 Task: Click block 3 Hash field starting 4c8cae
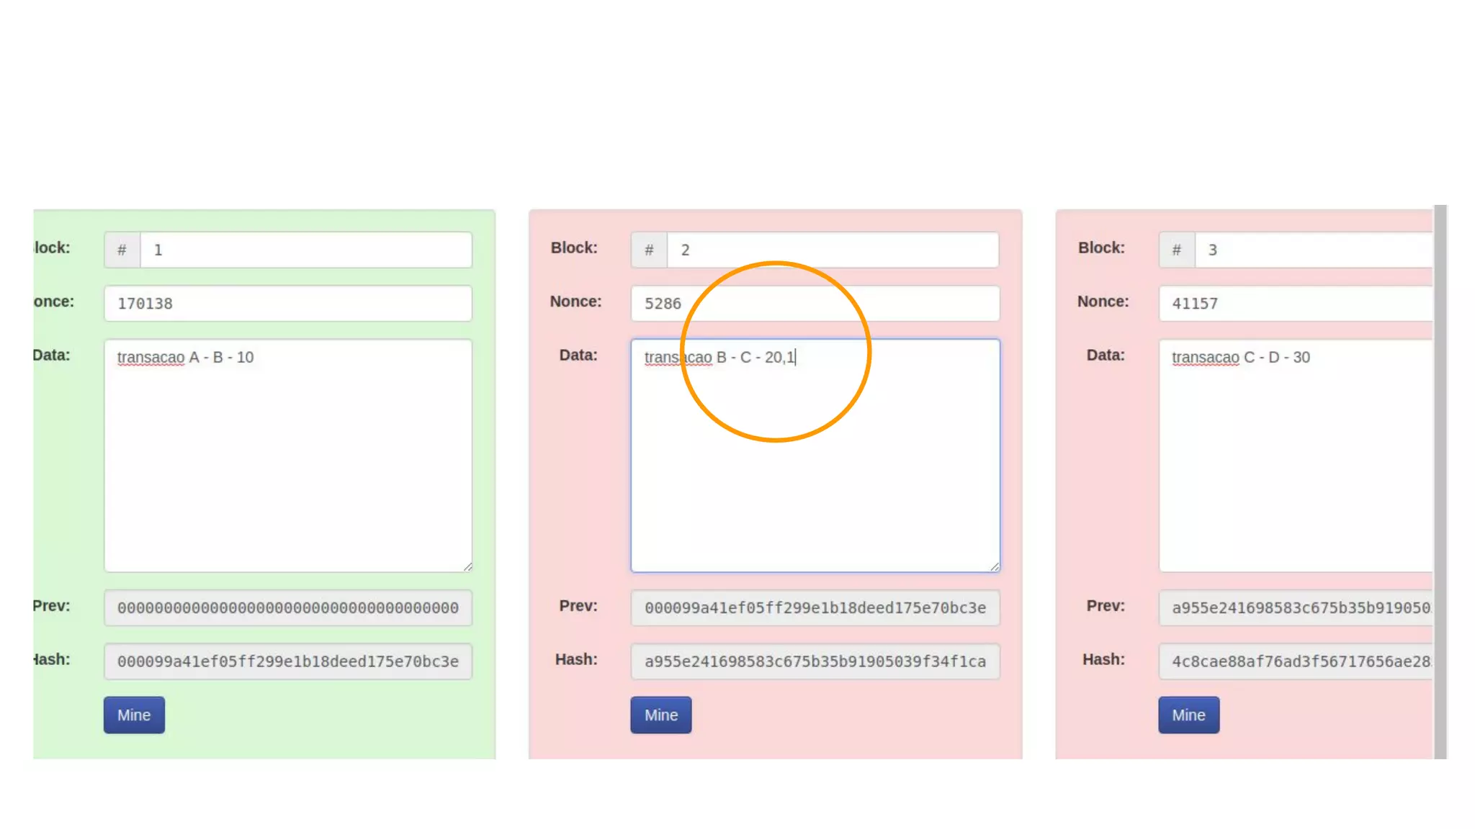point(1295,661)
